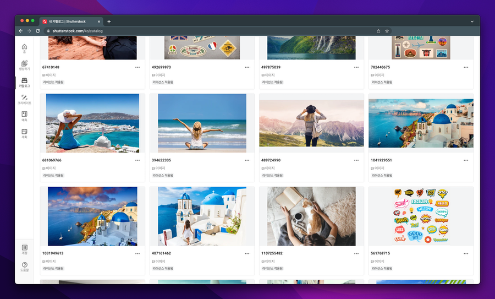The height and width of the screenshot is (299, 495).
Task: Click the browser back arrow
Action: coord(20,31)
